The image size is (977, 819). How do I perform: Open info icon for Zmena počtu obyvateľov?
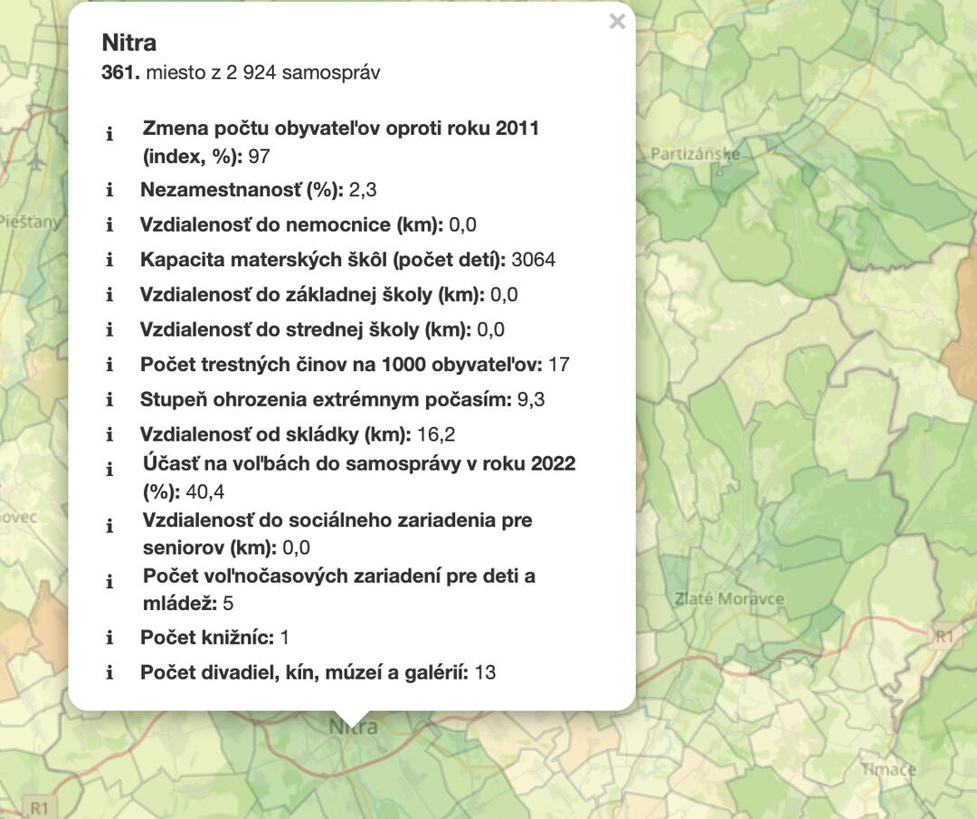(x=109, y=135)
